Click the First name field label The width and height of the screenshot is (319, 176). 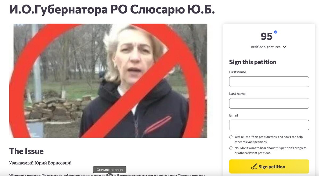(238, 72)
